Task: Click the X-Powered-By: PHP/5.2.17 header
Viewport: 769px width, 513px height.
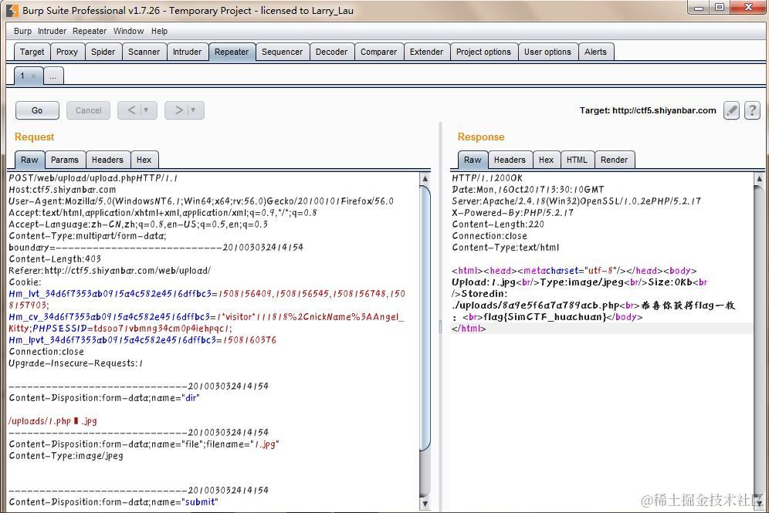Action: (513, 213)
